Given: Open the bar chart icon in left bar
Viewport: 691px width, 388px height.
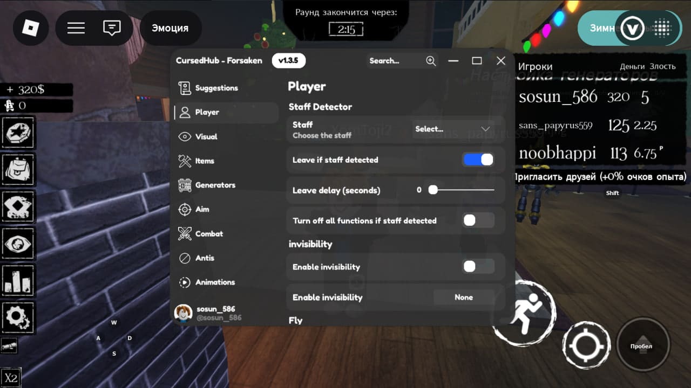Looking at the screenshot, I should [19, 281].
